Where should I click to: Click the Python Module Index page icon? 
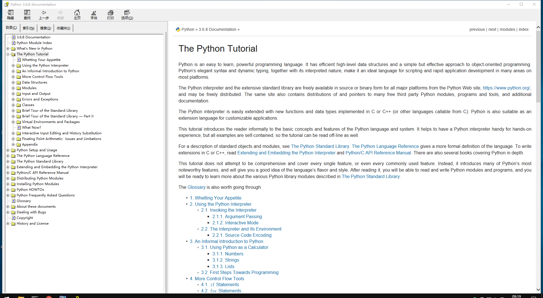pyautogui.click(x=14, y=43)
